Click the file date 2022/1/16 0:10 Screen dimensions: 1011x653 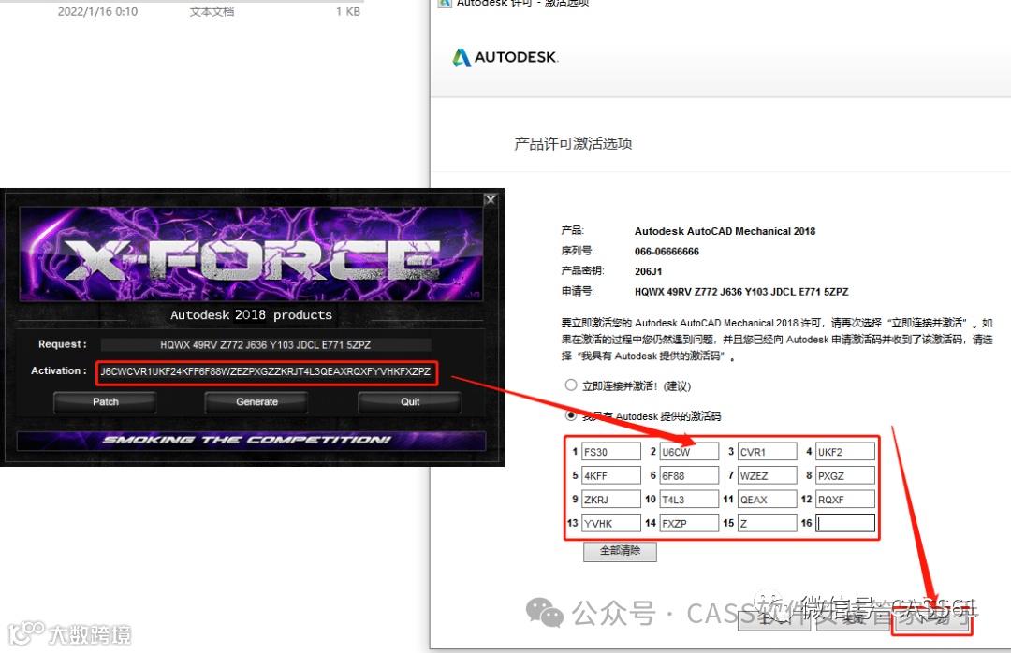[97, 11]
